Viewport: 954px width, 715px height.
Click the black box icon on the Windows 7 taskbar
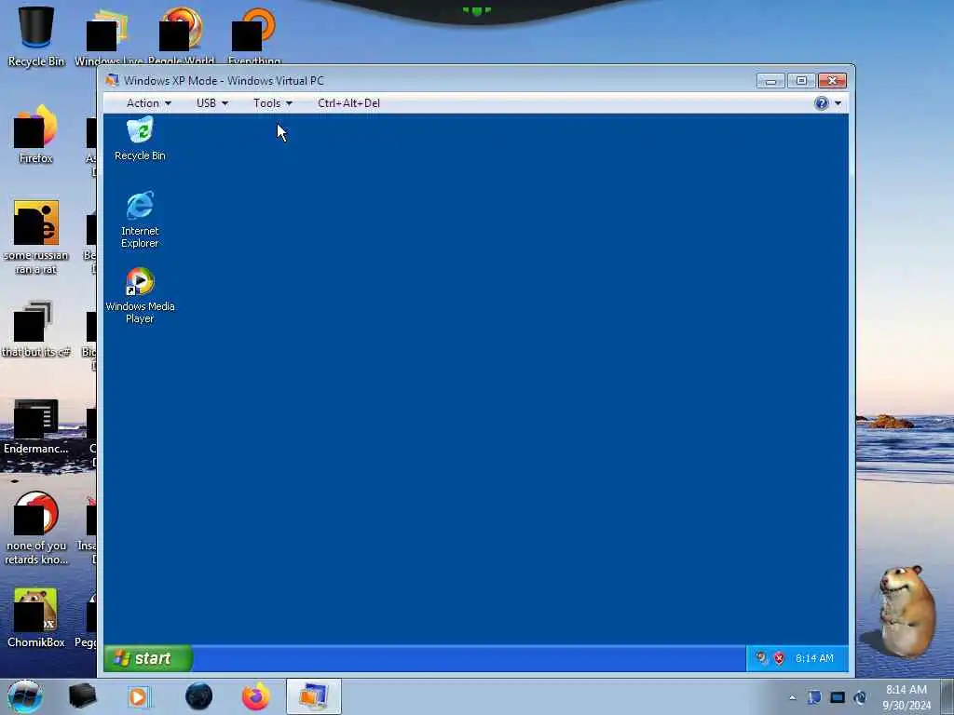pos(82,696)
